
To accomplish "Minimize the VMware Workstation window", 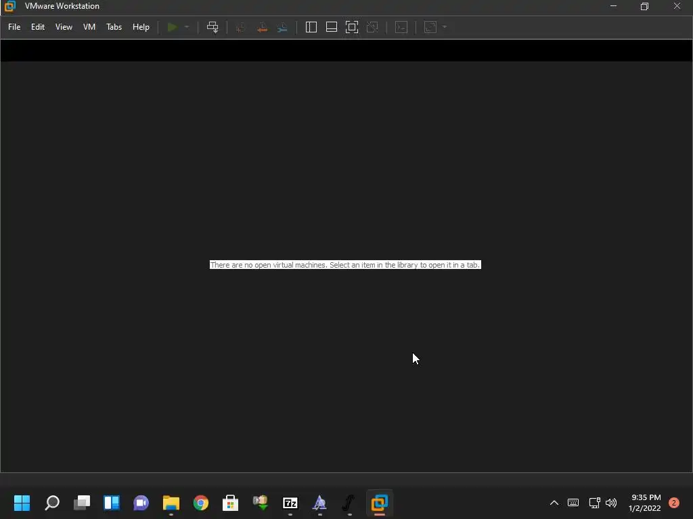I will click(x=613, y=6).
